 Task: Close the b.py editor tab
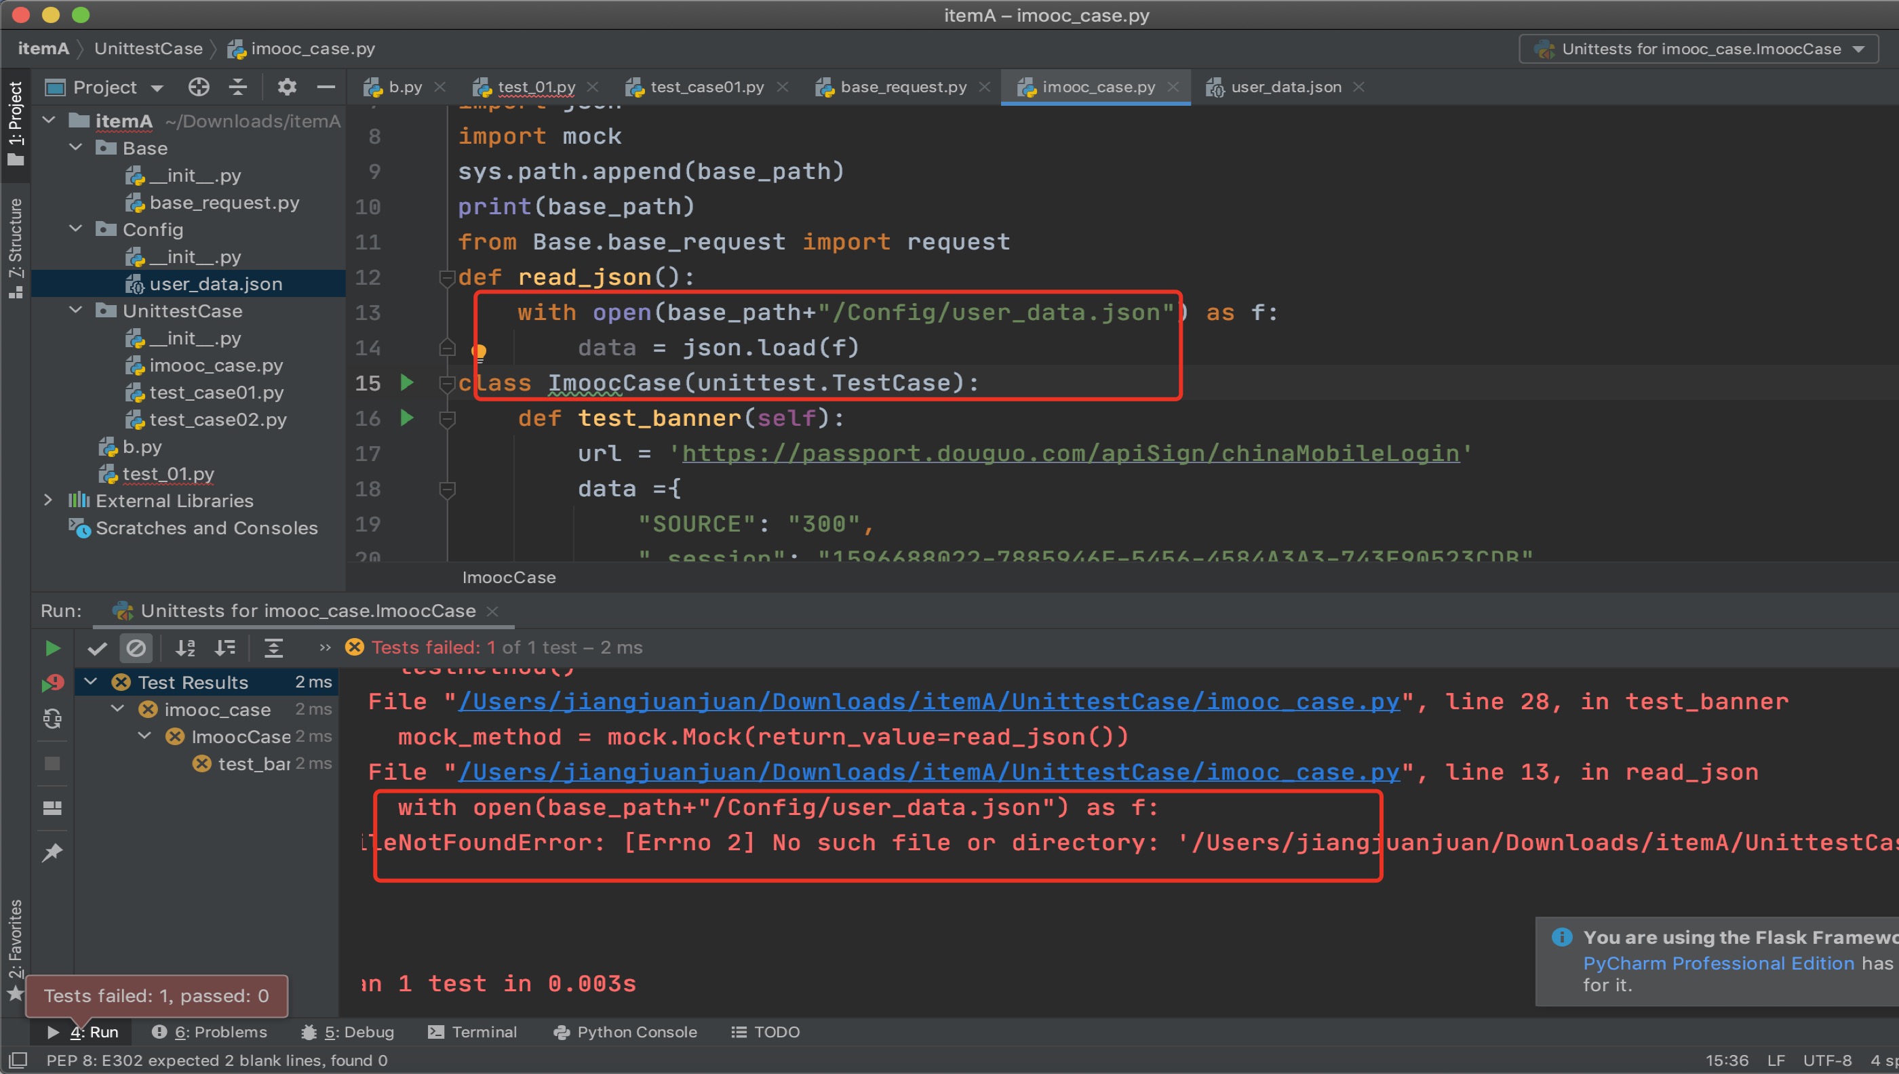(439, 87)
